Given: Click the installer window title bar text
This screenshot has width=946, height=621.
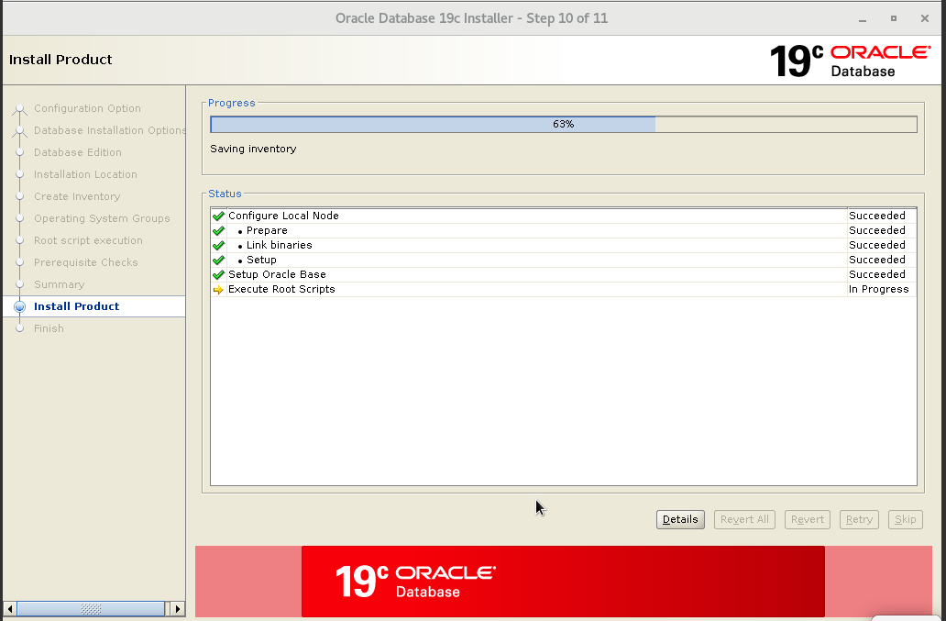Looking at the screenshot, I should [x=471, y=18].
